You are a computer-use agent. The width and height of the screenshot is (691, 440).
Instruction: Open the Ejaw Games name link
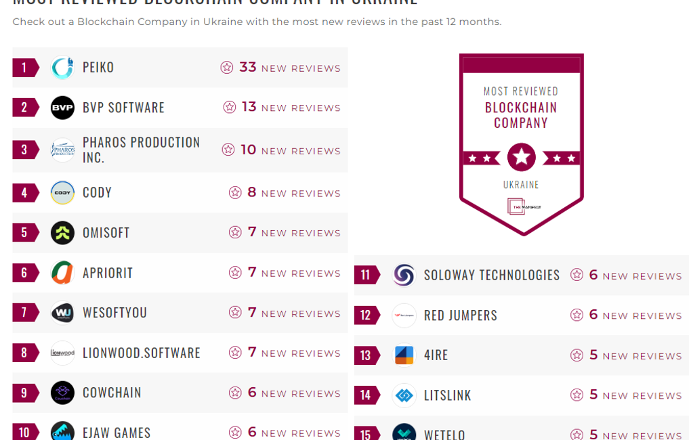(117, 433)
